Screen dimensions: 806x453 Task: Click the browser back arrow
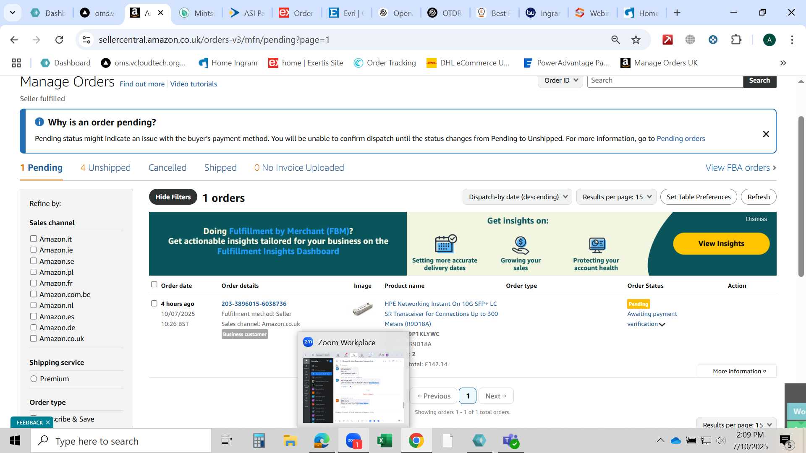click(14, 40)
